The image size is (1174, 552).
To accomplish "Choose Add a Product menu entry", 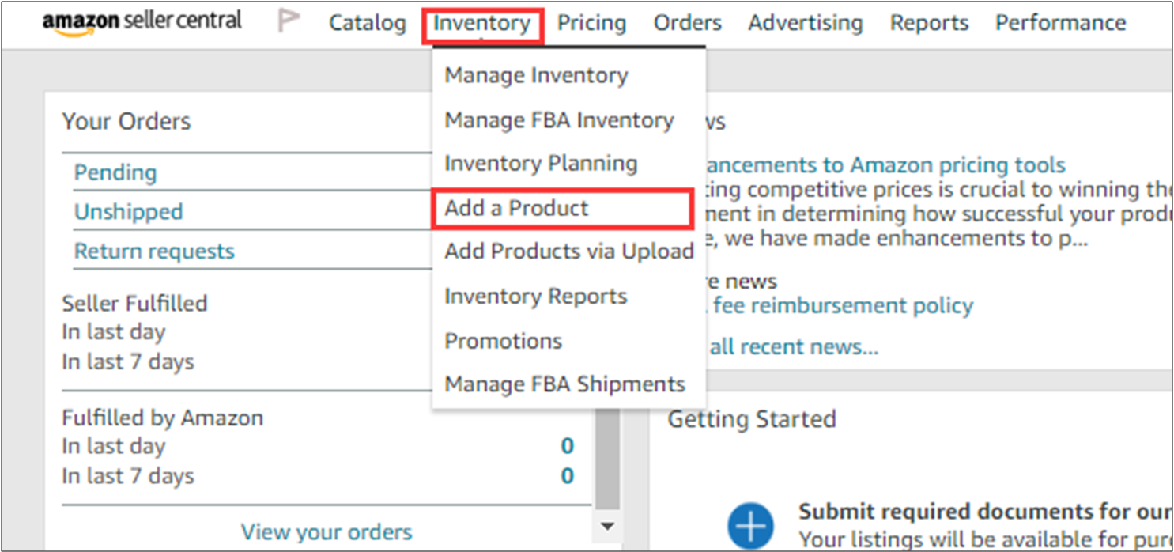I will pyautogui.click(x=516, y=209).
